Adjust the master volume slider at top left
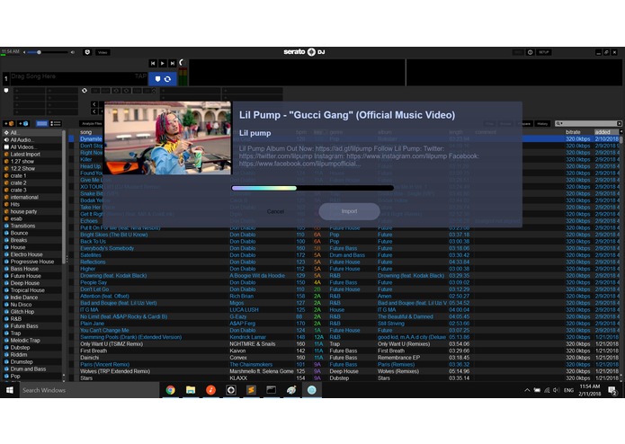The image size is (625, 444). [x=48, y=52]
